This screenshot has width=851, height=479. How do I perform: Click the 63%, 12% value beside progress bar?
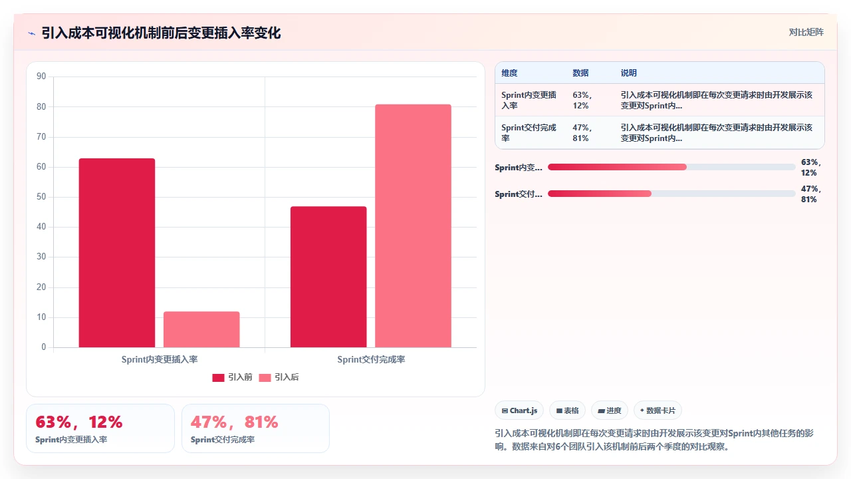(x=812, y=167)
